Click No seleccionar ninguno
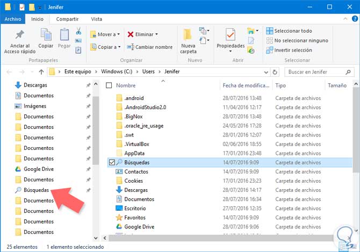 tap(297, 41)
